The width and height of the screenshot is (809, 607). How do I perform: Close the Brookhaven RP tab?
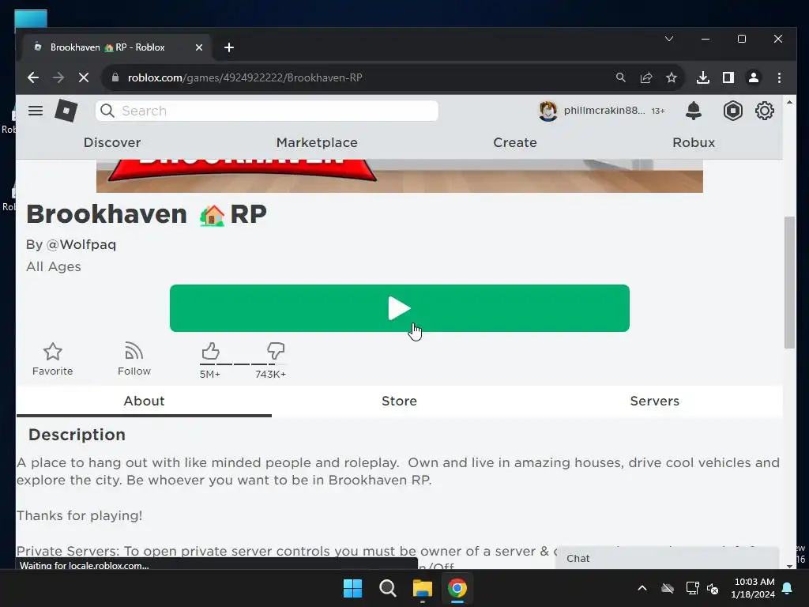199,47
